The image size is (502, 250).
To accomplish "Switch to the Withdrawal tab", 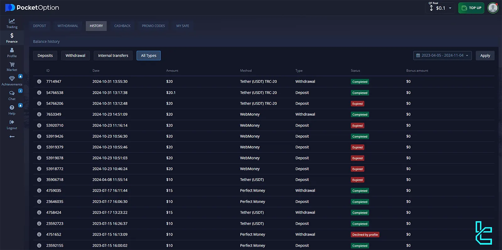I will tap(68, 26).
